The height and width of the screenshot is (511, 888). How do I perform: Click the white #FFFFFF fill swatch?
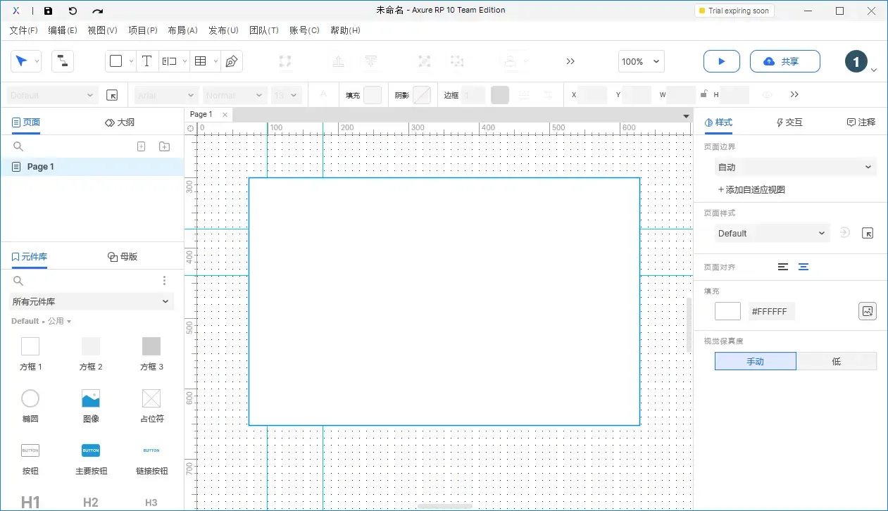(x=727, y=310)
